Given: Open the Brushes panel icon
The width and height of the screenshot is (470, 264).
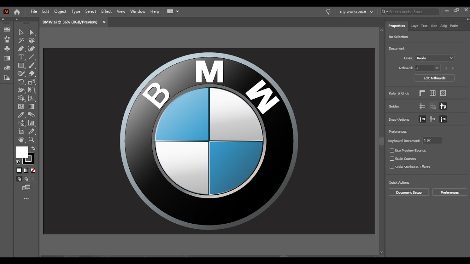Looking at the screenshot, I should (7, 39).
